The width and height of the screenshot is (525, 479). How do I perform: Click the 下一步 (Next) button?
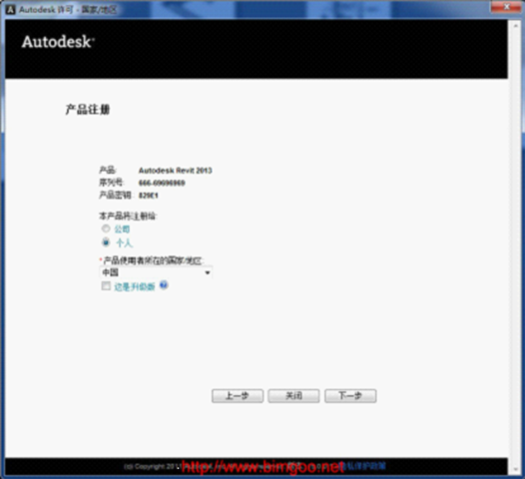point(350,396)
